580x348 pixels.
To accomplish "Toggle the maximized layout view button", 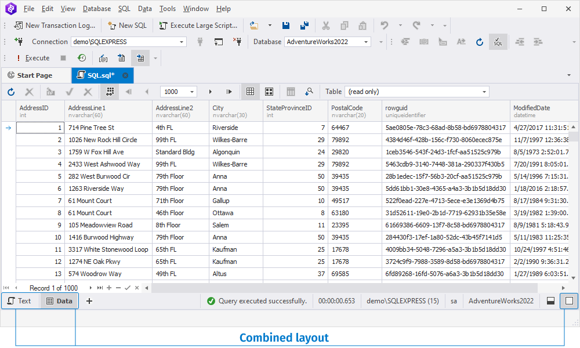I will tap(570, 301).
